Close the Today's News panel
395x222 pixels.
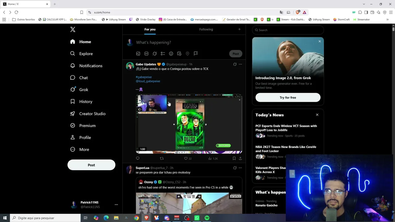tap(317, 115)
